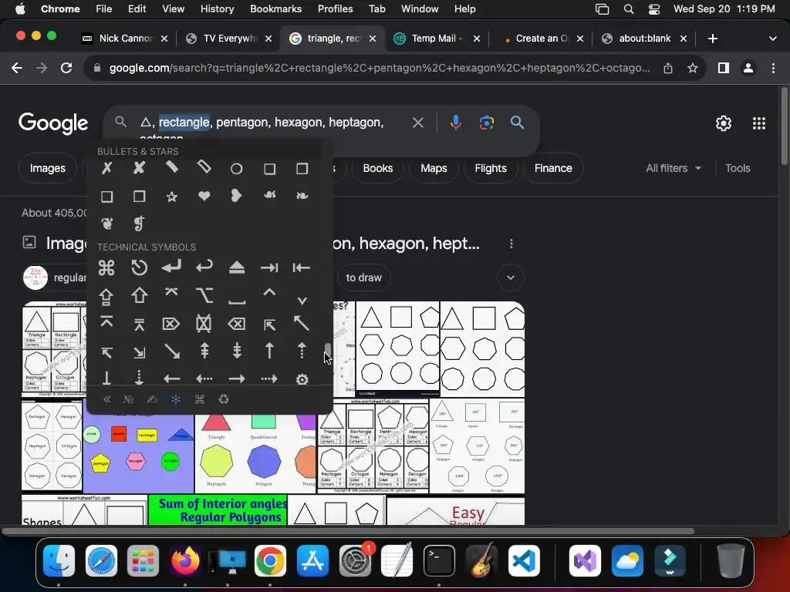The image size is (790, 592).
Task: Open the Bookmarks menu
Action: pyautogui.click(x=275, y=9)
